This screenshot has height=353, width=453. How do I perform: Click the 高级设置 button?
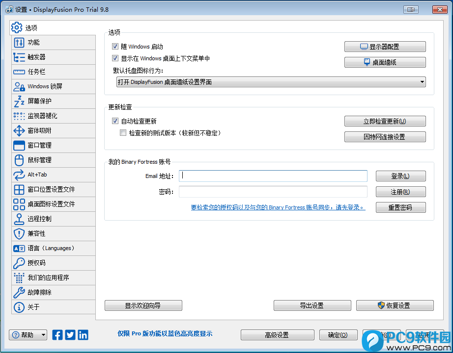tap(277, 335)
